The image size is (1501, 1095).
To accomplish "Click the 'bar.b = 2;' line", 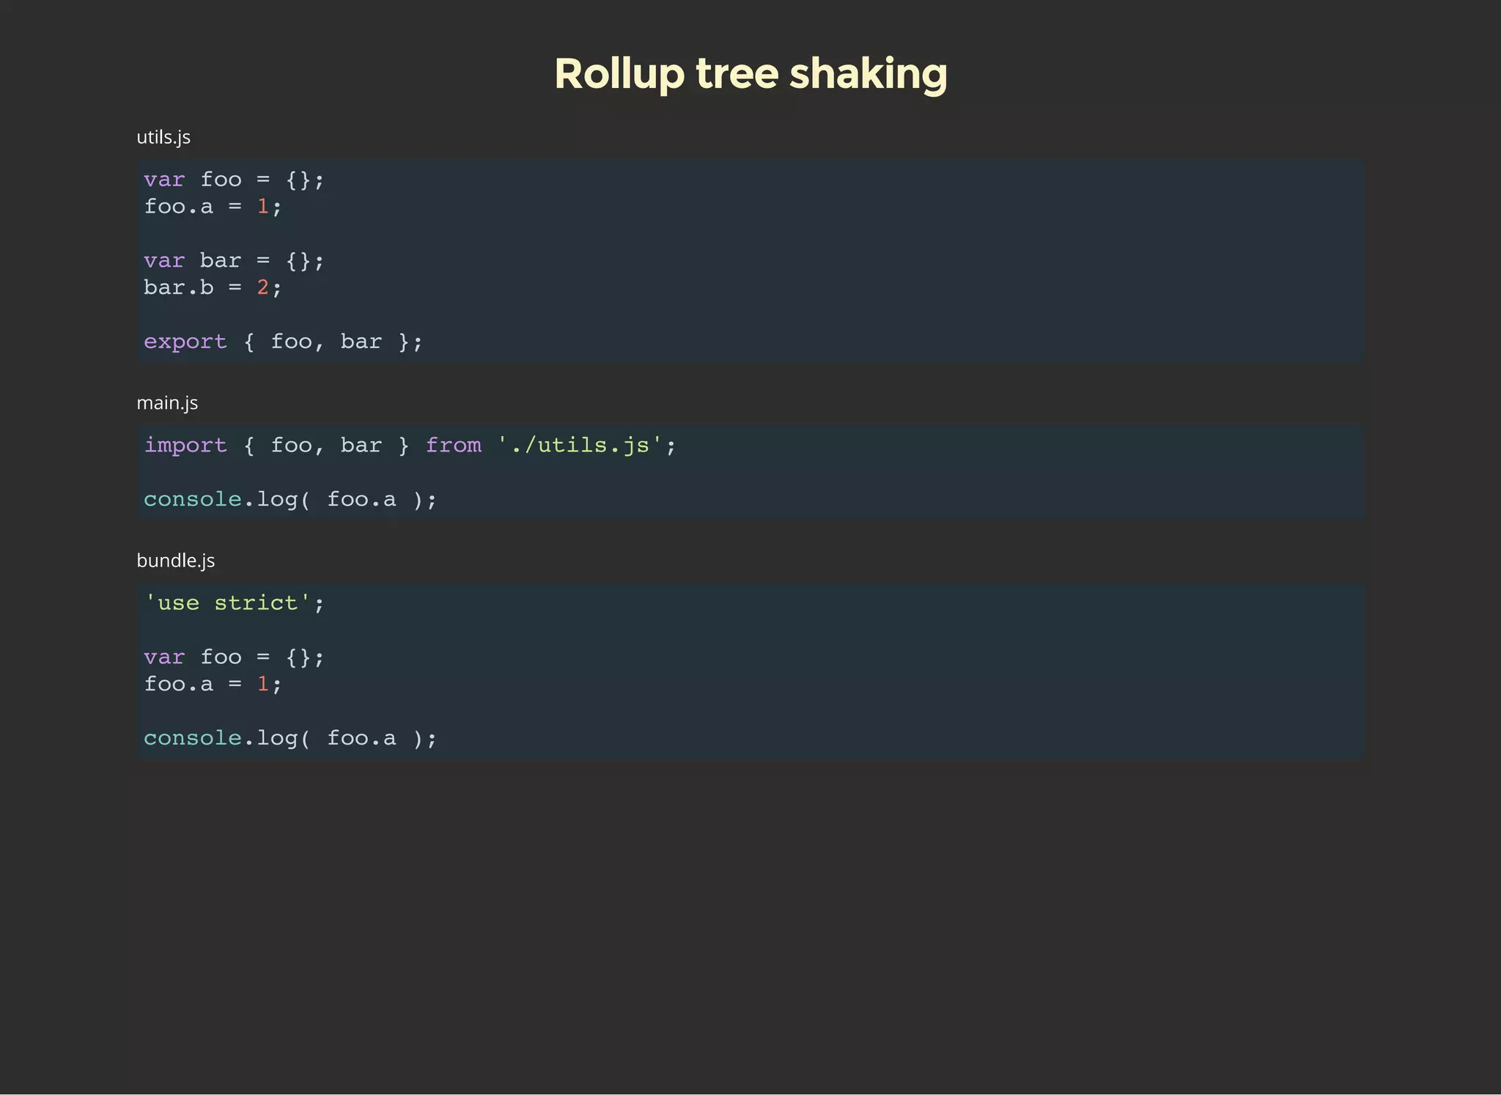I will pyautogui.click(x=213, y=287).
